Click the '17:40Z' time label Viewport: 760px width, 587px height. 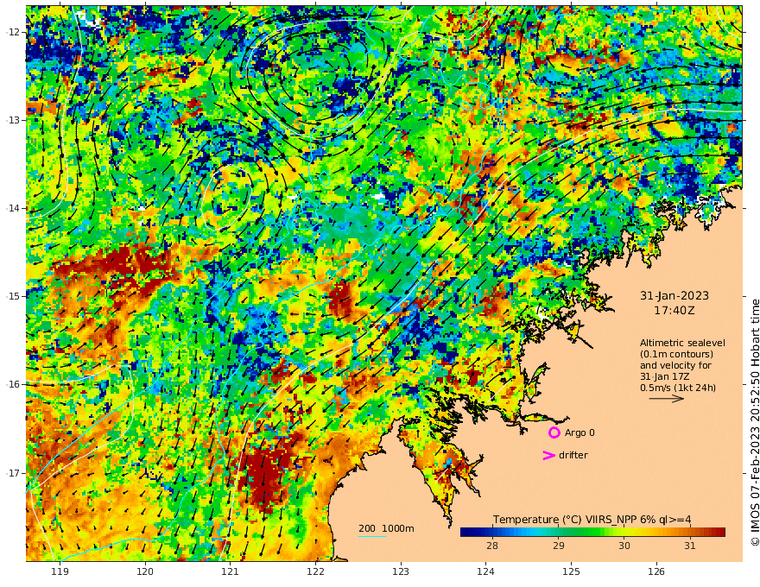[x=674, y=311]
